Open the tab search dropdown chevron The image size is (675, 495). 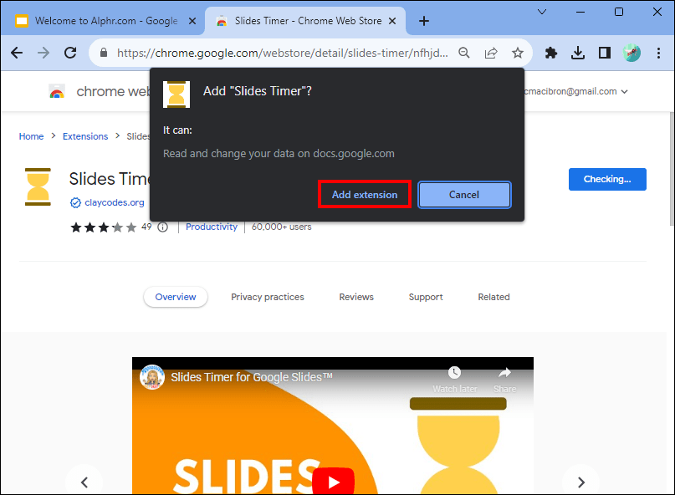pos(542,12)
